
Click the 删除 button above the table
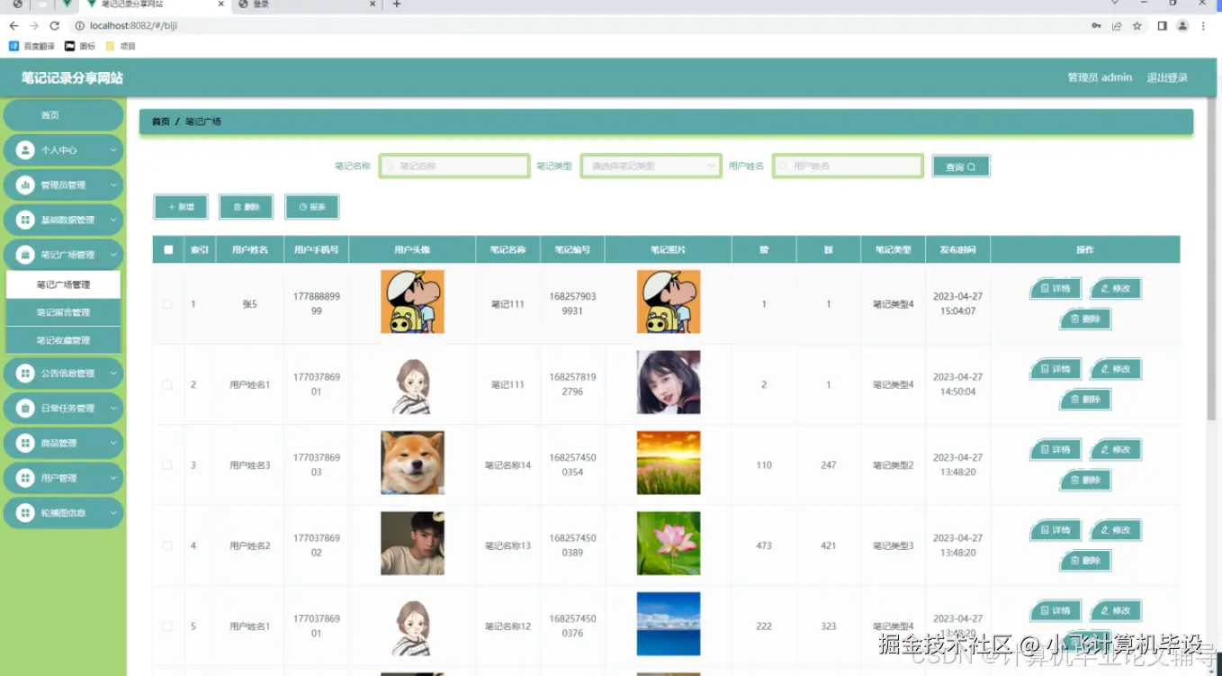[247, 207]
